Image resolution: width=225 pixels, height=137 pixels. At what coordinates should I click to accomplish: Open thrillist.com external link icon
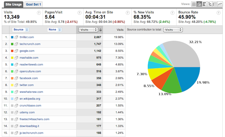click(16, 37)
